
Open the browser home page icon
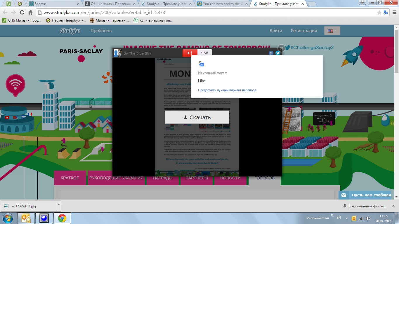pos(30,12)
